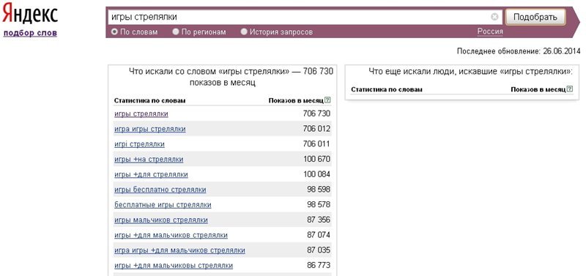586x276 pixels.
Task: Open help icon beside right 'Показов в месяц'
Action: pyautogui.click(x=570, y=89)
